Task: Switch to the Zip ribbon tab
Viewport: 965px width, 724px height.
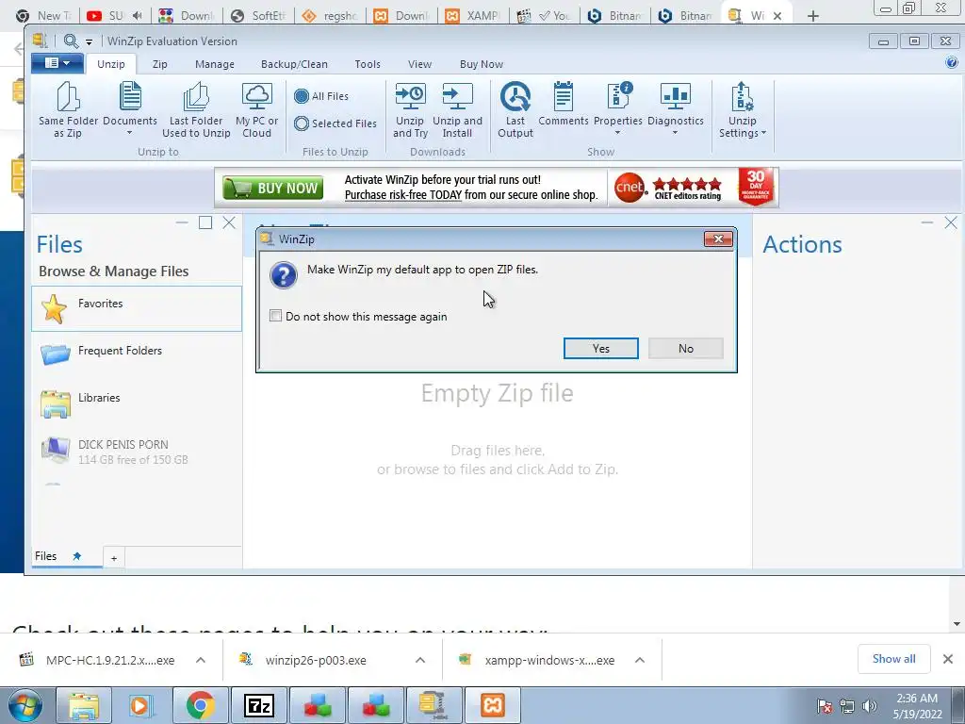Action: (x=160, y=64)
